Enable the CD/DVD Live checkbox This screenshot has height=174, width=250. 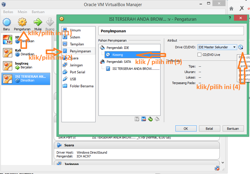coord(199,54)
